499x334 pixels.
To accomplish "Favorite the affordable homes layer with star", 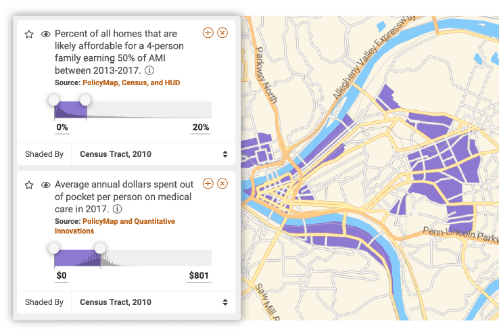I will (x=29, y=34).
